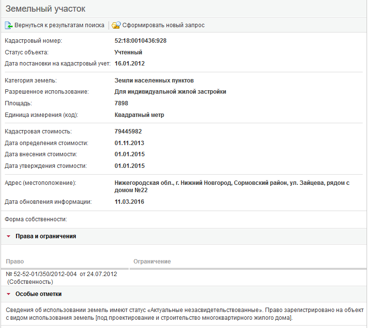This screenshot has width=369, height=328.
Task: Click the new query key icon
Action: (x=116, y=25)
